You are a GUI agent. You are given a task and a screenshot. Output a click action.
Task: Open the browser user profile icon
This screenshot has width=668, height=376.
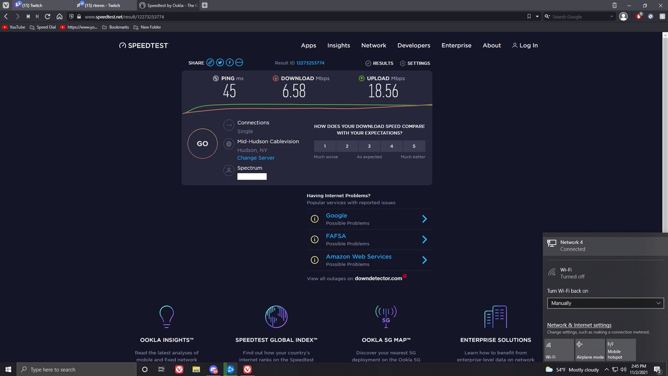click(x=623, y=17)
